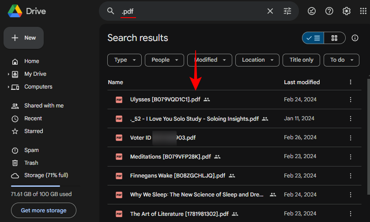The width and height of the screenshot is (370, 222).
Task: Sort by Last modified column header
Action: (x=302, y=82)
